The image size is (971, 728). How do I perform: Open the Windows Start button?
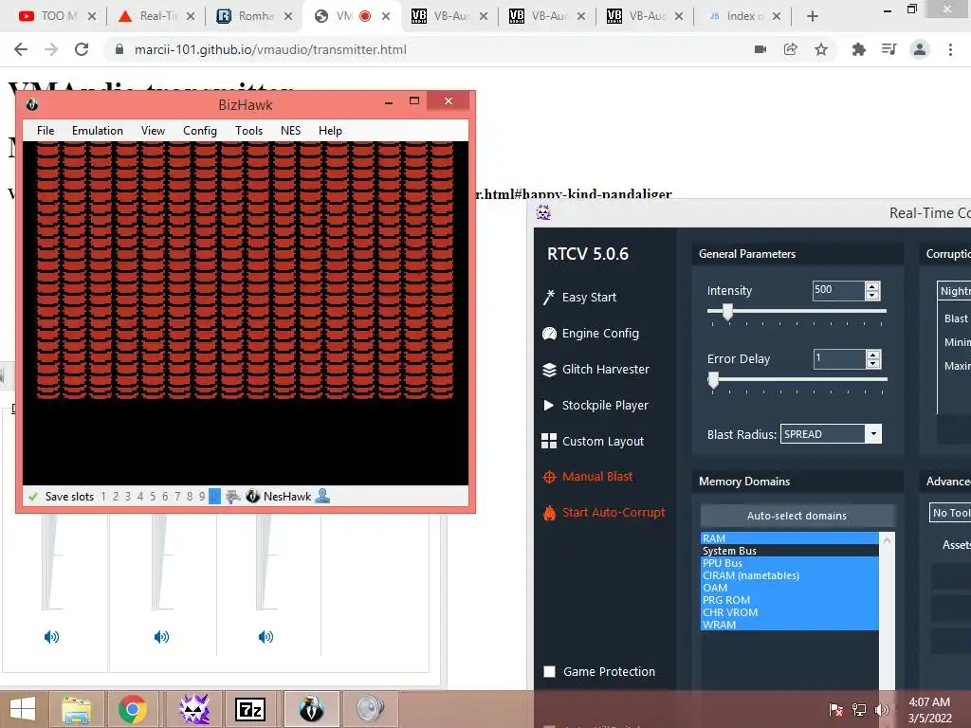(x=23, y=709)
